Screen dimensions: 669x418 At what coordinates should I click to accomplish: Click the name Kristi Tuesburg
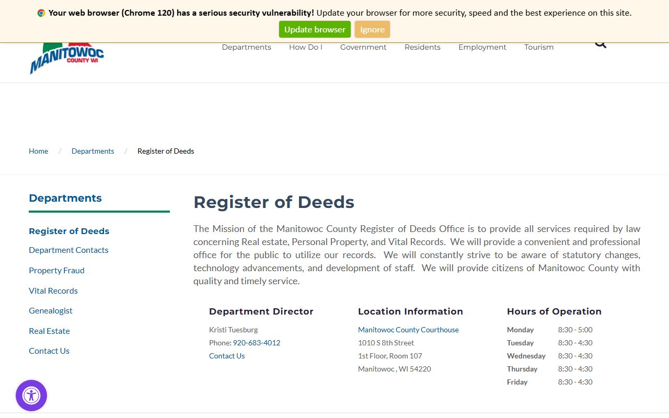click(234, 330)
